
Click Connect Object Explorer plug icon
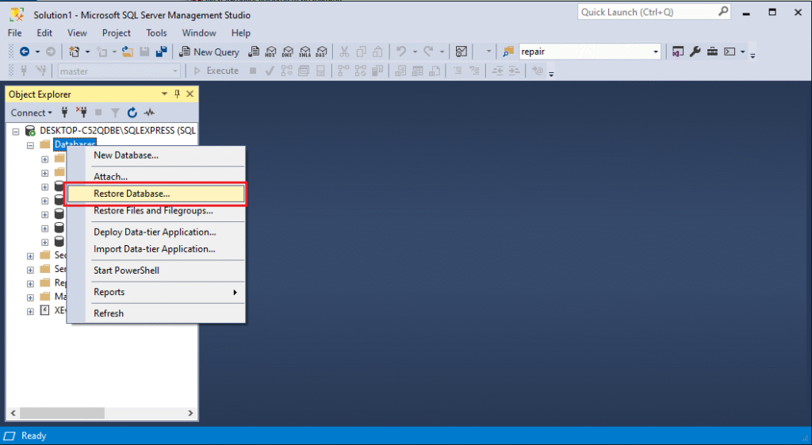pos(65,113)
